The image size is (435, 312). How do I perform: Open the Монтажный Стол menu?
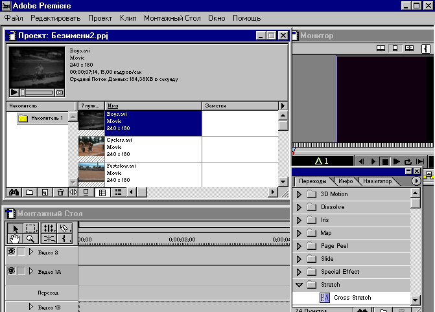tap(172, 18)
